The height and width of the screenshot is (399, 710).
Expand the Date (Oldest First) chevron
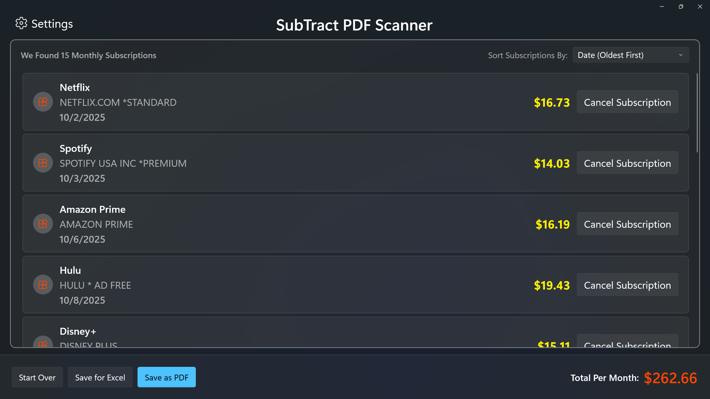click(681, 55)
